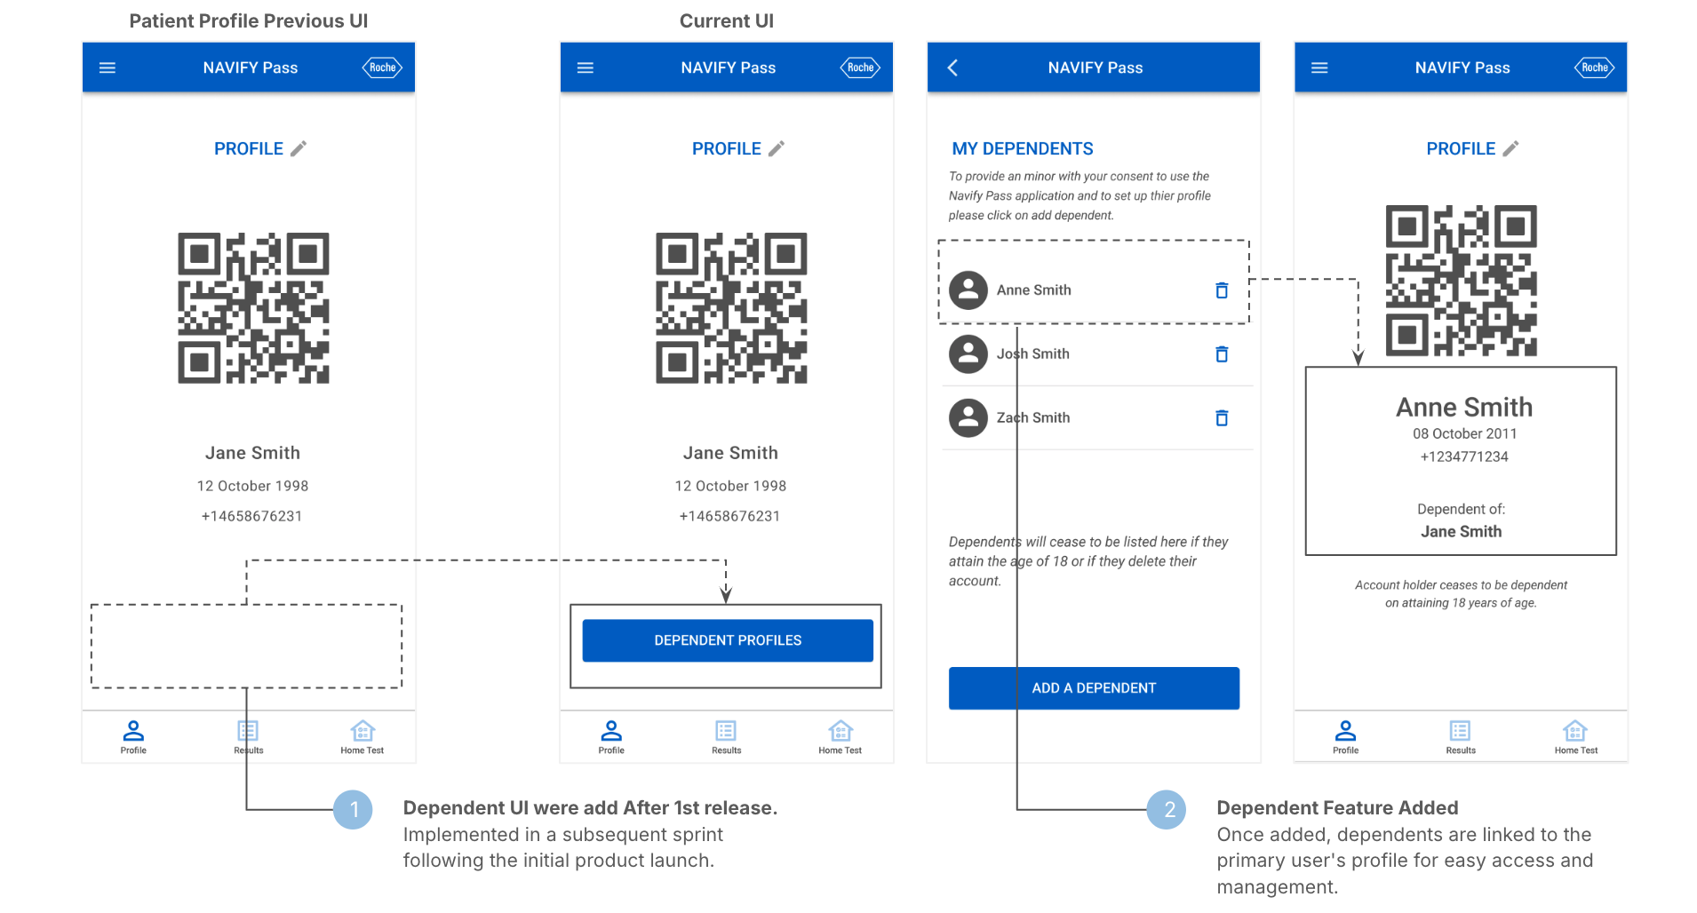Click Anne Smith avatar icon
The width and height of the screenshot is (1697, 913).
pos(968,290)
